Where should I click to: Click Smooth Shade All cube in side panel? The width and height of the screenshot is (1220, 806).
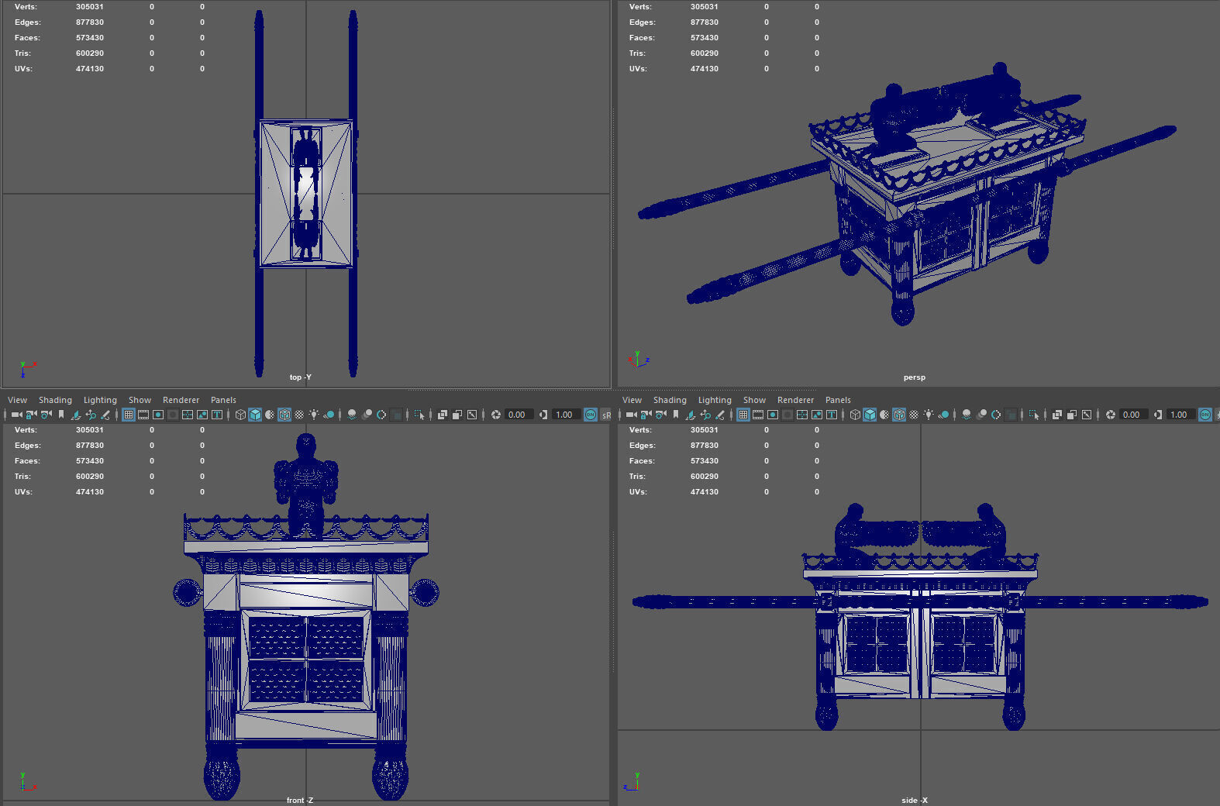[870, 415]
